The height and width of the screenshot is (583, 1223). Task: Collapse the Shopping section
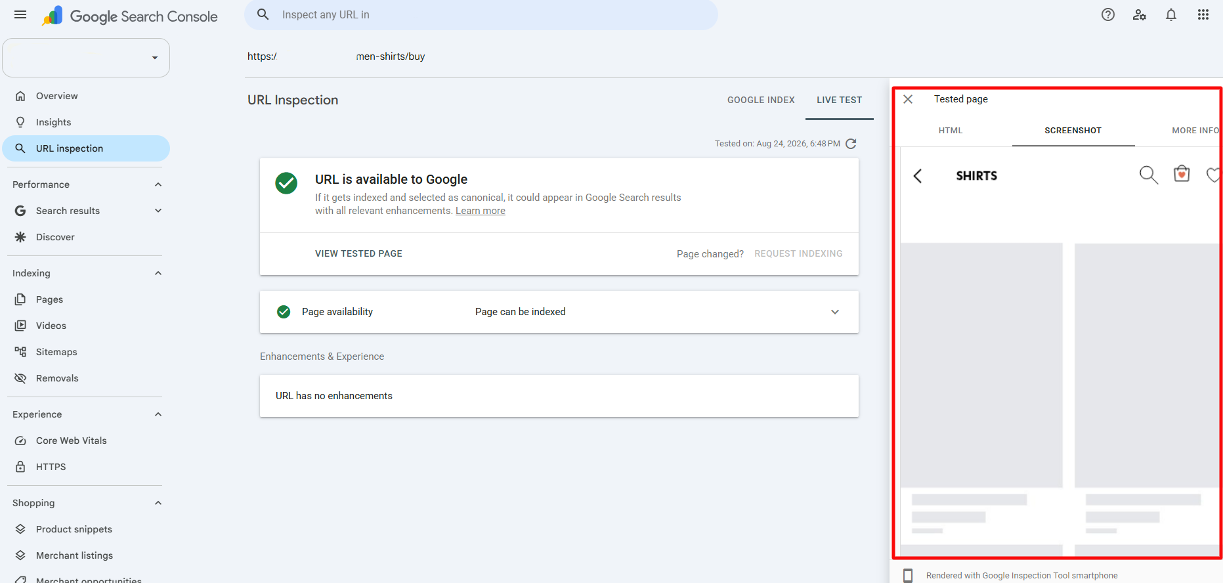click(158, 503)
